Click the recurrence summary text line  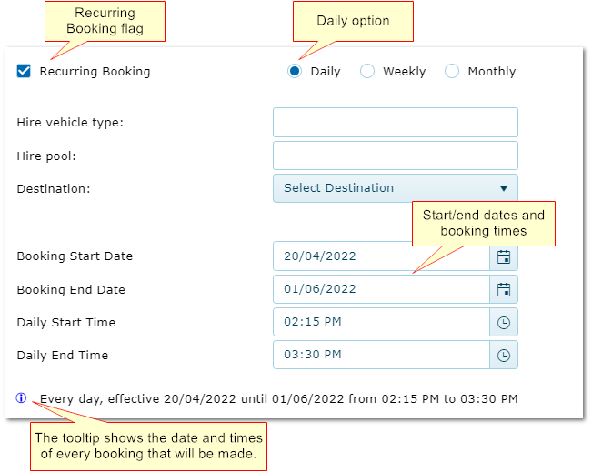278,399
